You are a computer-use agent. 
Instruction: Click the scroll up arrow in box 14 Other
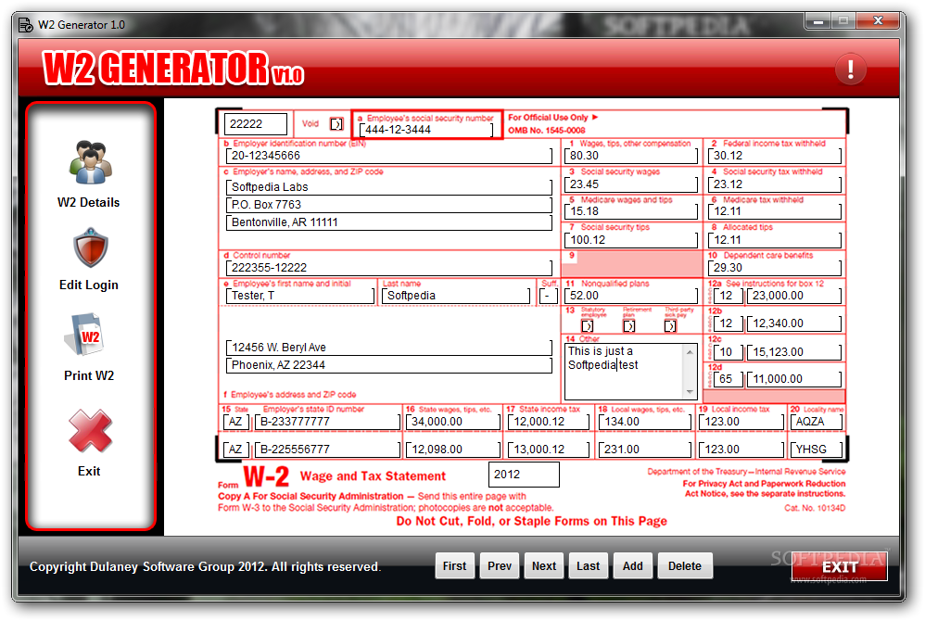689,352
